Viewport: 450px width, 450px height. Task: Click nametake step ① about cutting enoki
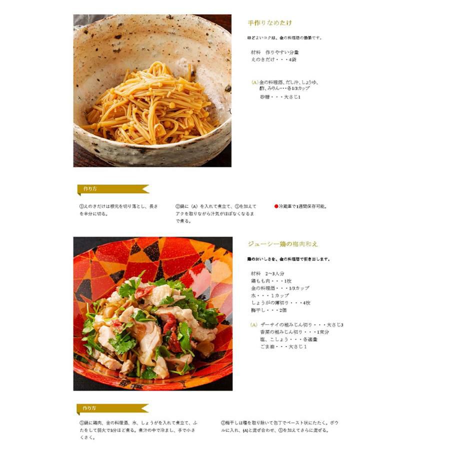pyautogui.click(x=118, y=210)
